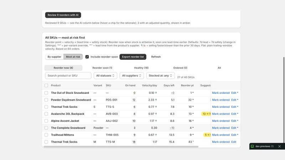Viewport: 285px width, 160px height.
Task: Click the Product column header
Action: (x=56, y=85)
